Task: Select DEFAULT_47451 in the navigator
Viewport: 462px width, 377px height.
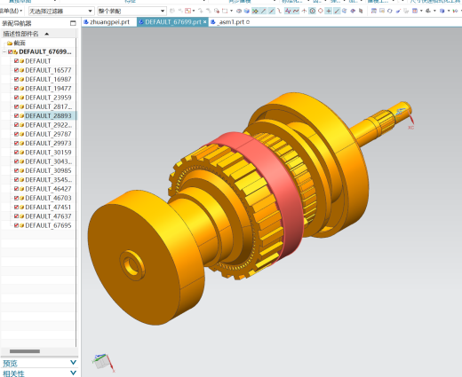Action: [x=48, y=207]
